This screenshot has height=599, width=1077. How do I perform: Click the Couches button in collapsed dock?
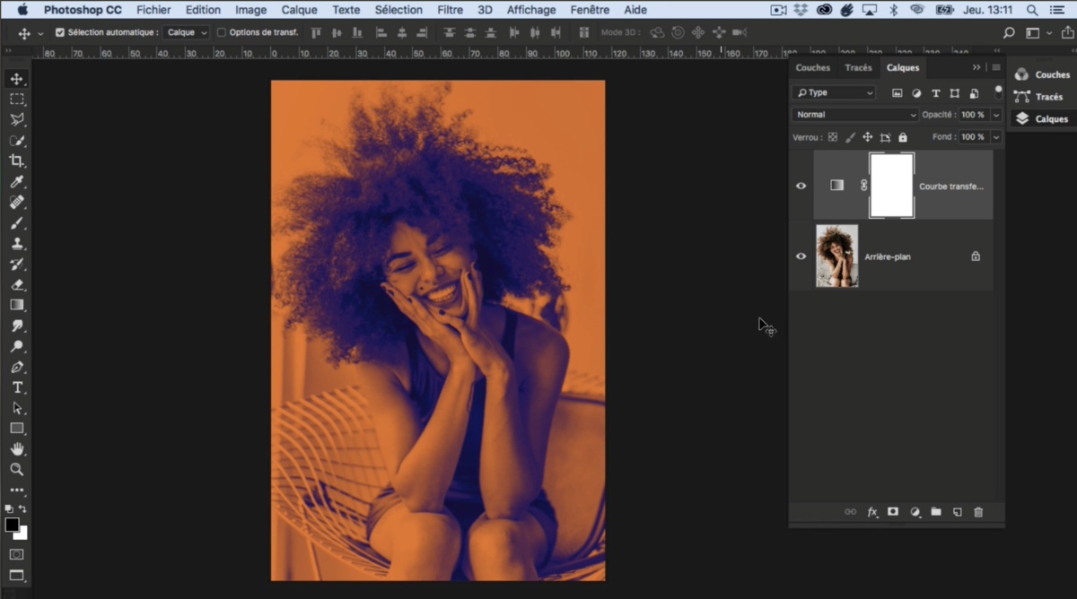pos(1042,74)
